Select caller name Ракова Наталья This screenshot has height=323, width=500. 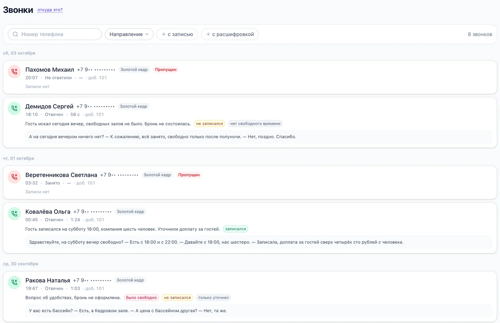tap(48, 280)
